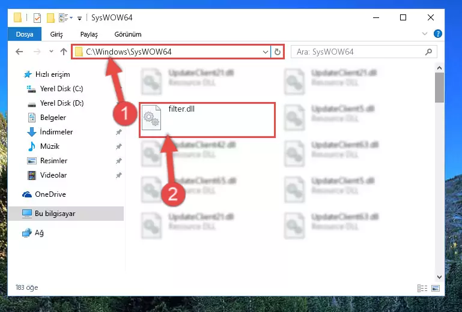Viewport: 462px width, 312px height.
Task: Click the address bar path C:\Windows\SysWOW64
Action: 129,52
